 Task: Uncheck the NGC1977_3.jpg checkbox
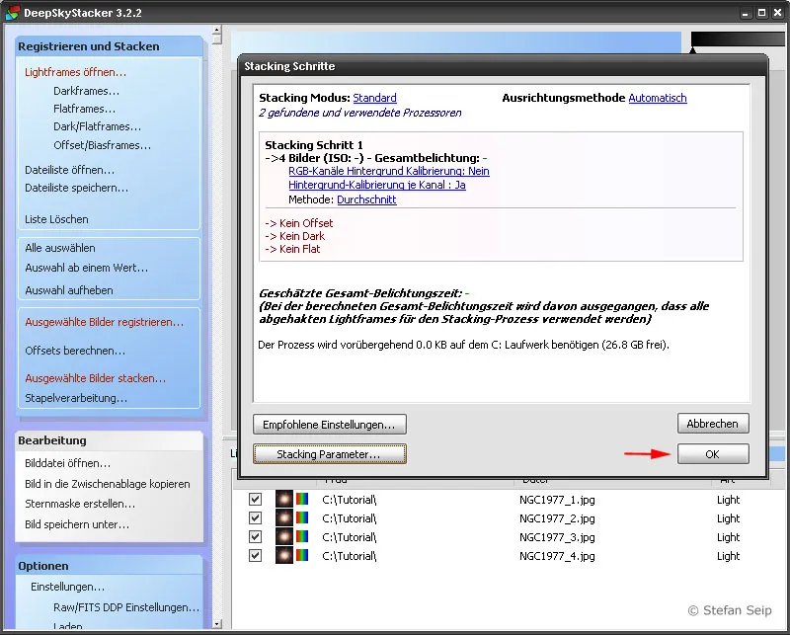(x=256, y=536)
